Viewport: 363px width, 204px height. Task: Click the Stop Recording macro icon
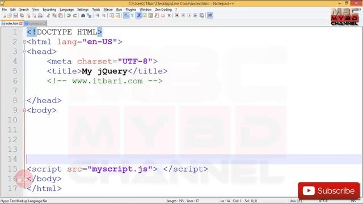[x=183, y=15]
